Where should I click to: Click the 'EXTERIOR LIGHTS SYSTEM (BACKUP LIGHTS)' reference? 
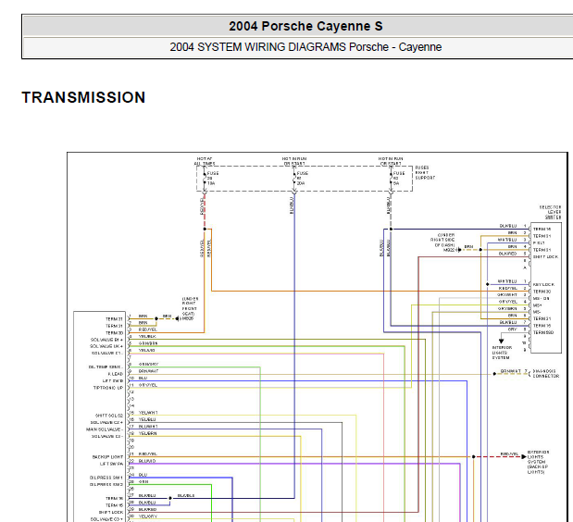[x=538, y=462]
